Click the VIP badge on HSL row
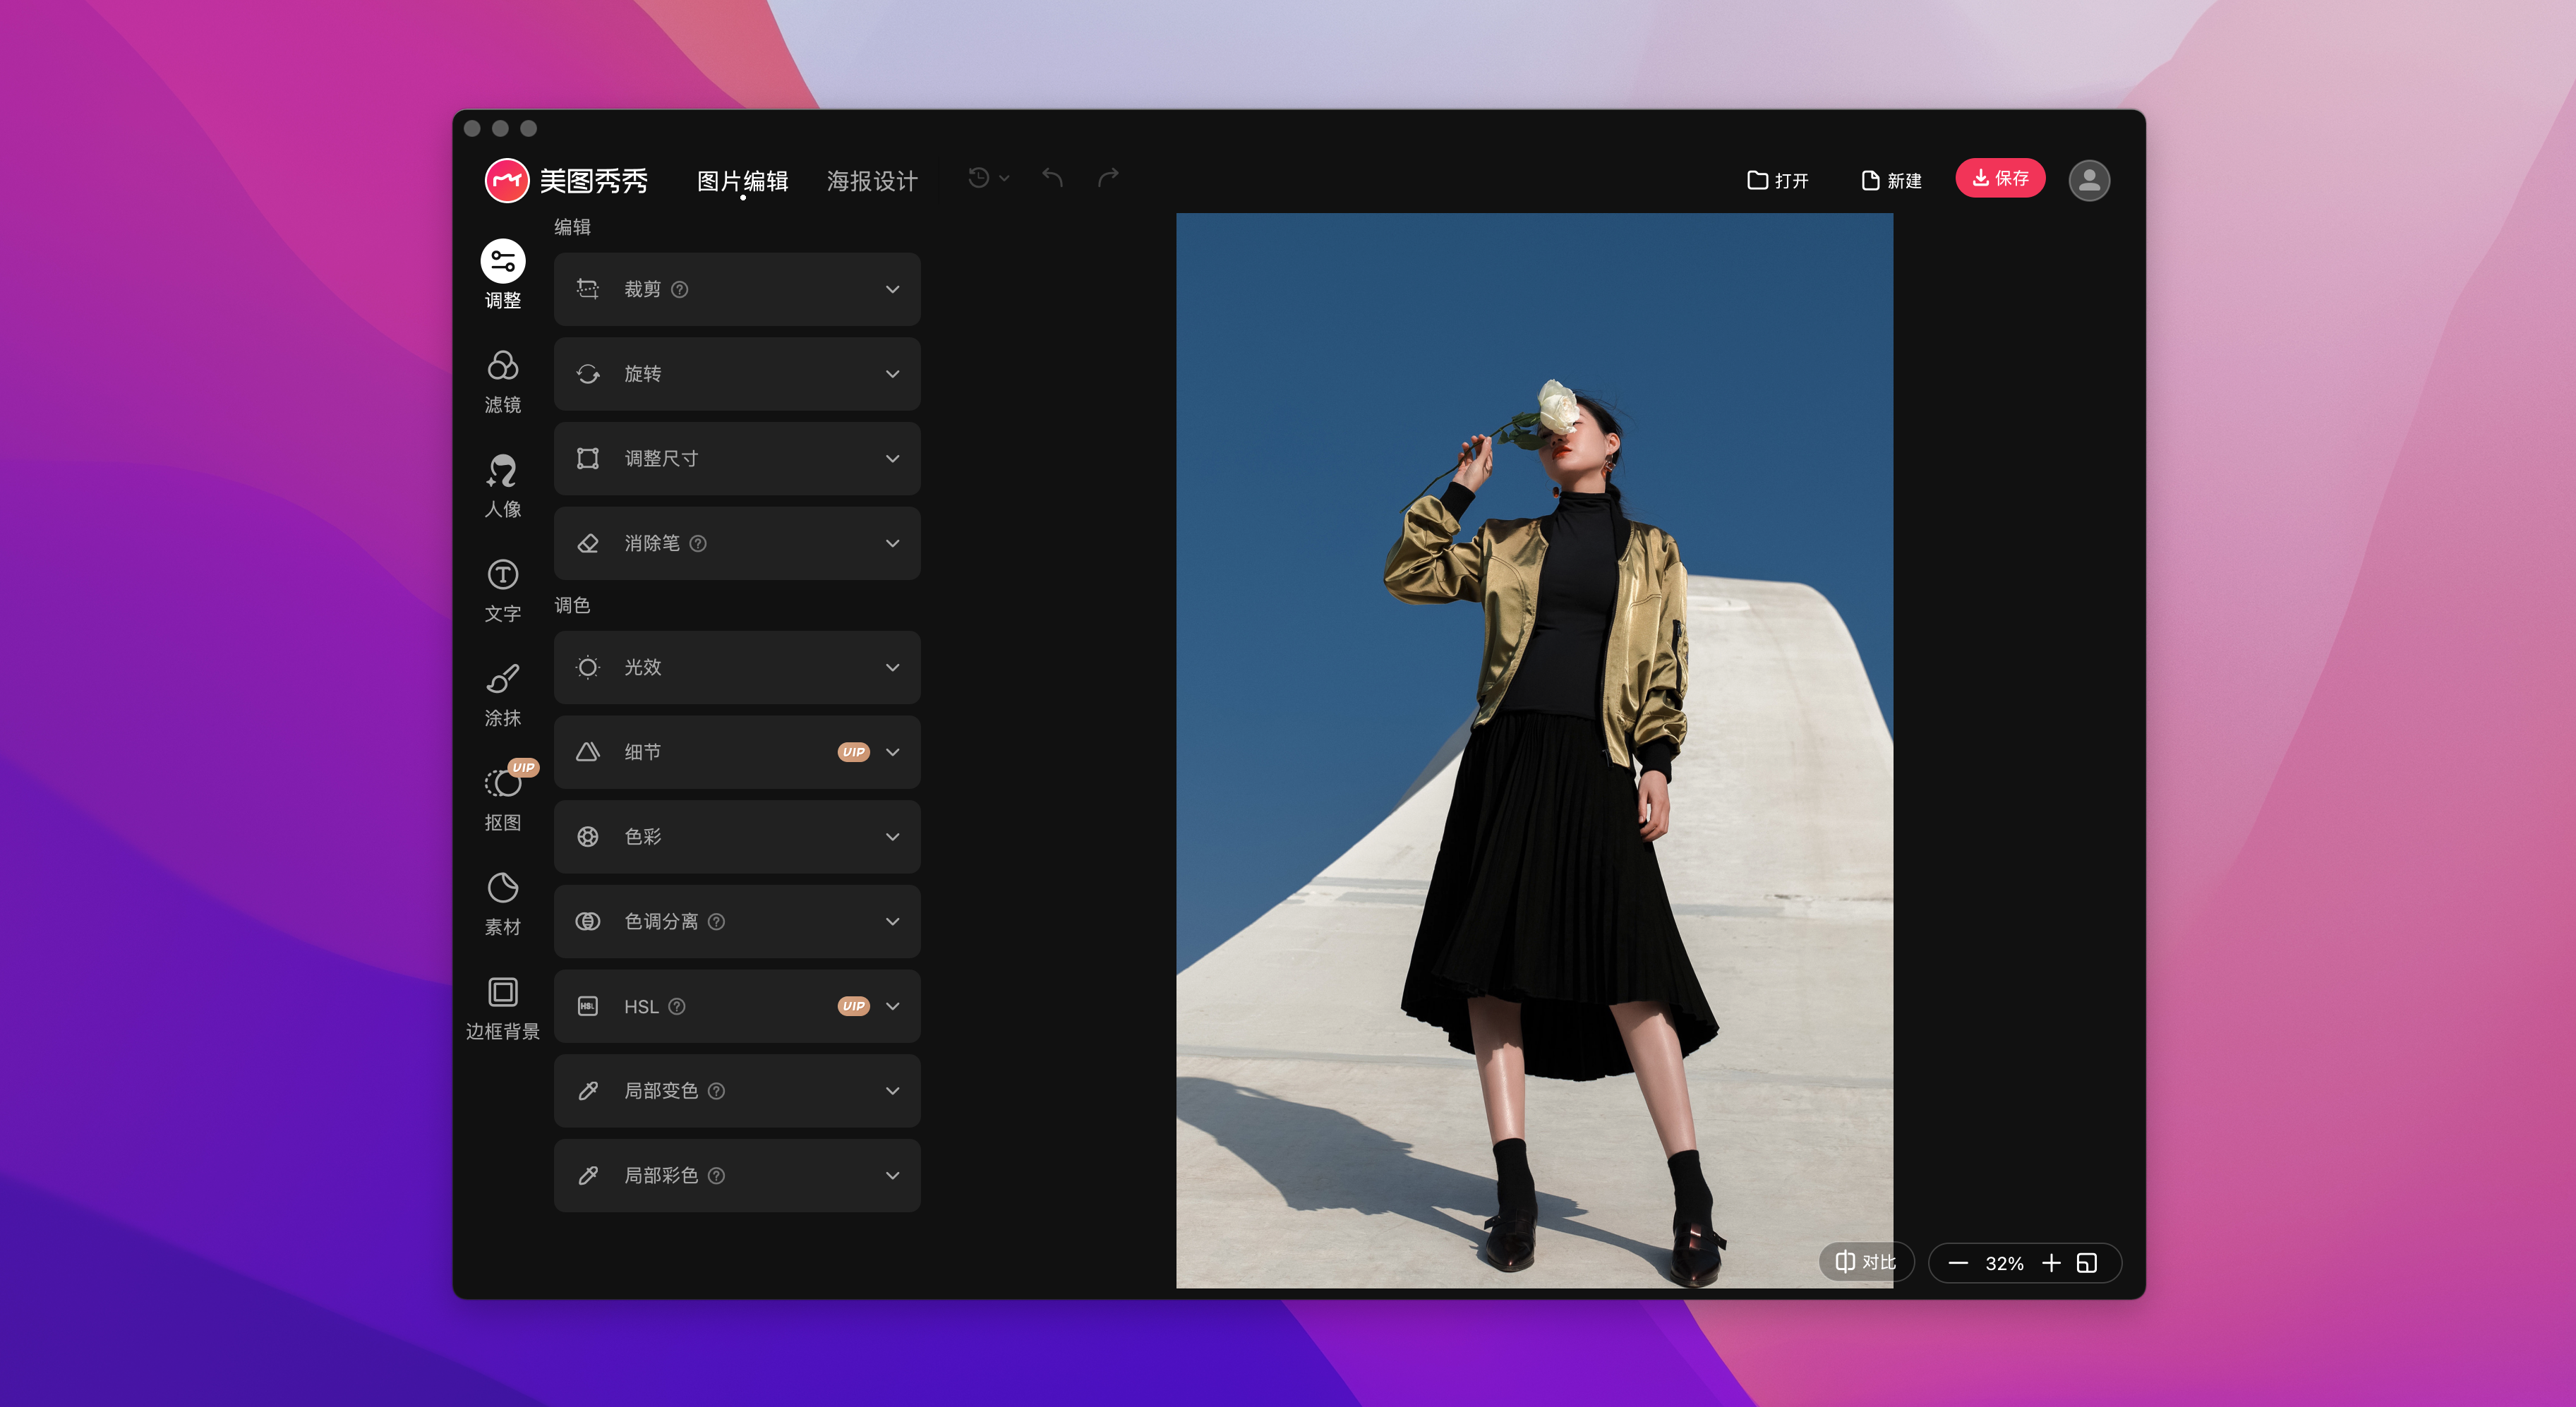The image size is (2576, 1407). coord(853,1006)
